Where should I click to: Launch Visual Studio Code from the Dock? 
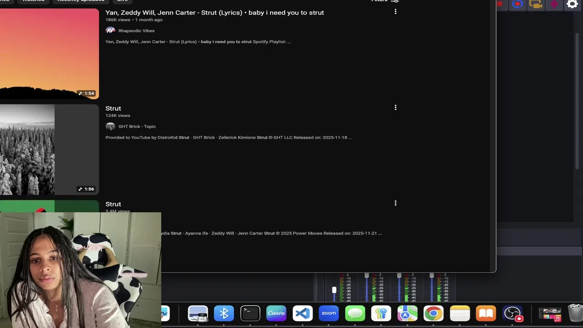(302, 313)
